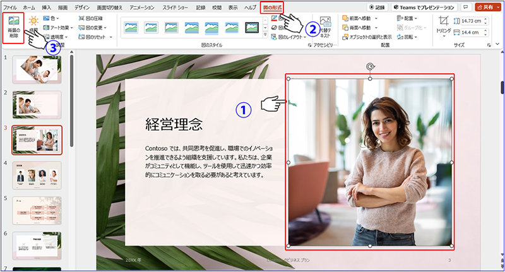505x272 pixels.
Task: Decrease picture width with spinner down arrow
Action: tap(485, 35)
